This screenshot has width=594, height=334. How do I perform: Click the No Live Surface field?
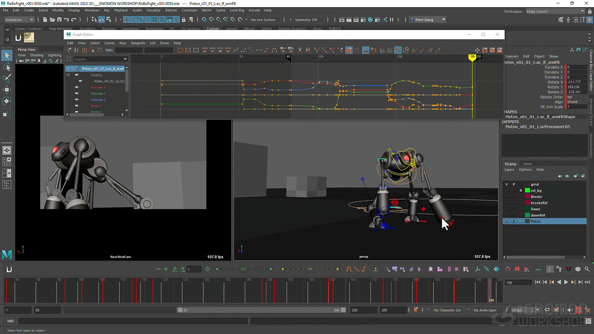point(263,19)
